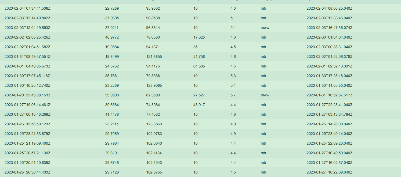Select latitude value 29.6746
The width and height of the screenshot is (401, 177).
pyautogui.click(x=112, y=163)
